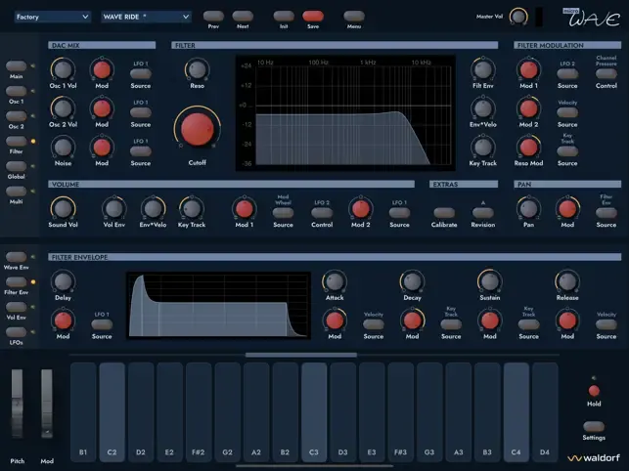
Task: Click the Init button
Action: [284, 17]
